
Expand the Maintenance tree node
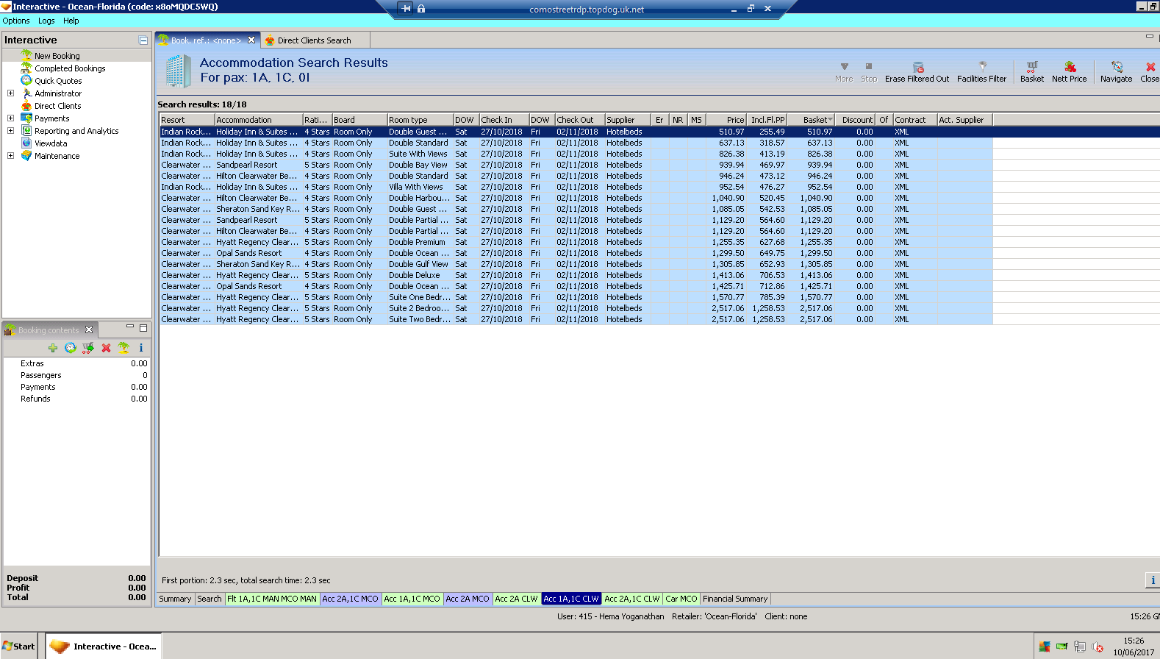[x=10, y=156]
